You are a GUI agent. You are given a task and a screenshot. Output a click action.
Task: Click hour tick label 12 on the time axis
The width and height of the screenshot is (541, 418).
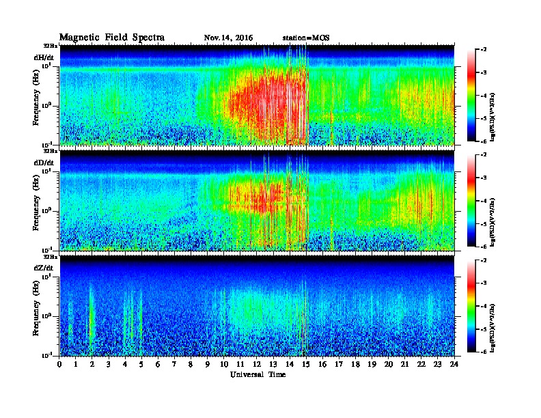pos(257,365)
